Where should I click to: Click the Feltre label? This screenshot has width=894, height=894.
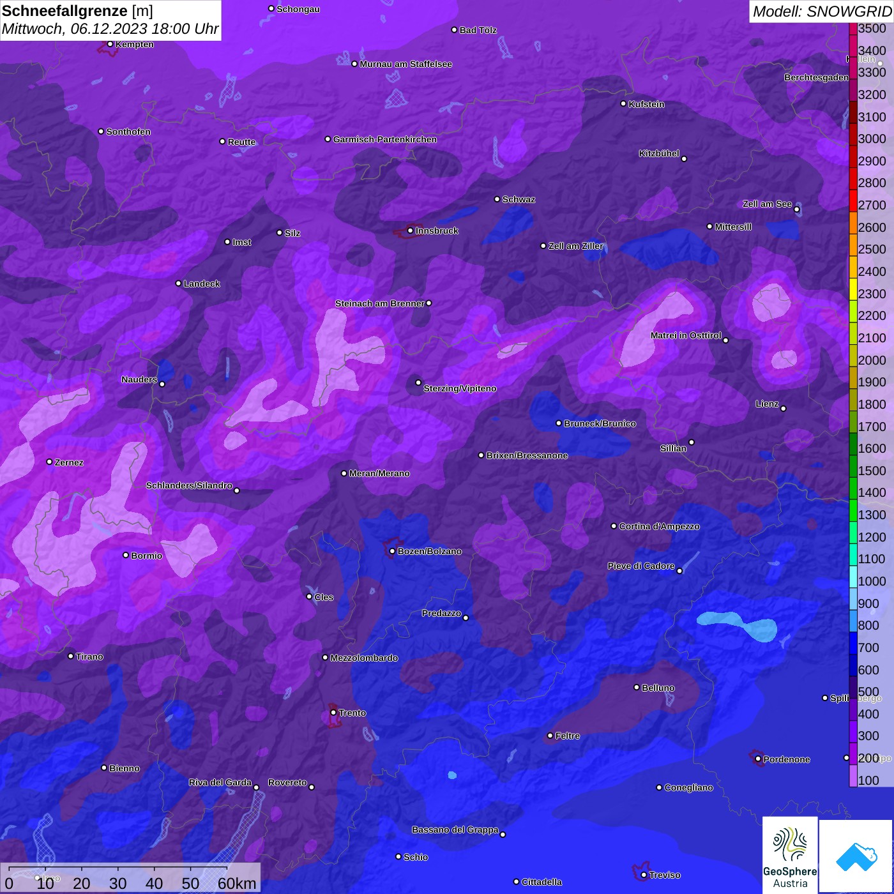tap(568, 736)
